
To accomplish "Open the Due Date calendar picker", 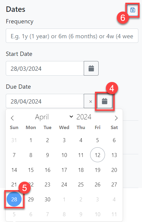I will click(x=105, y=101).
